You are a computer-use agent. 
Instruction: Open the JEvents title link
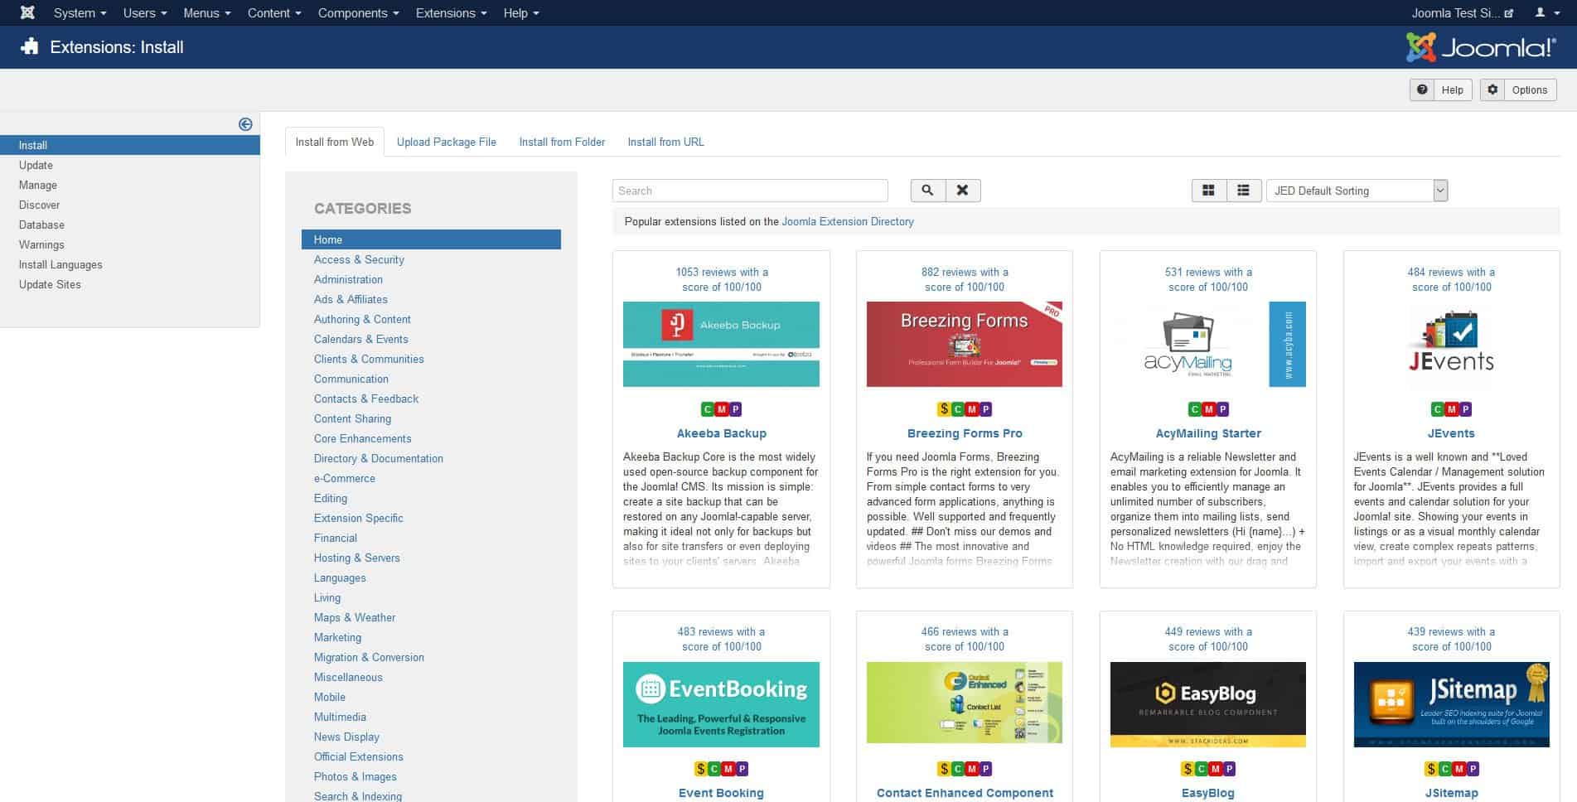1451,433
